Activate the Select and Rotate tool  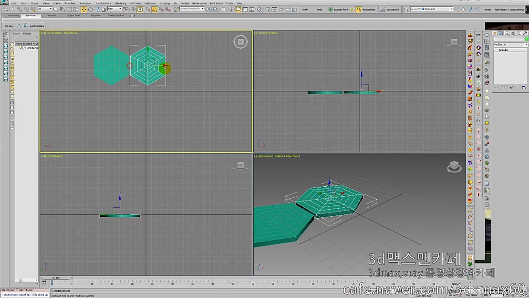pos(91,9)
